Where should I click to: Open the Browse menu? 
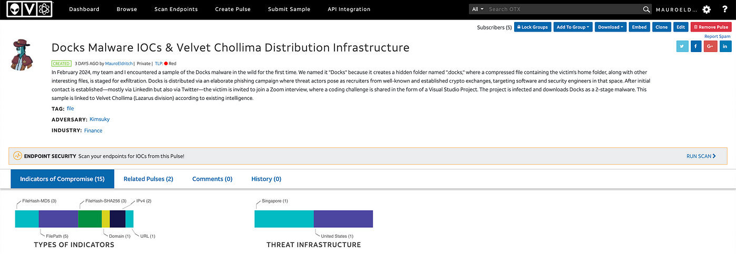click(127, 9)
